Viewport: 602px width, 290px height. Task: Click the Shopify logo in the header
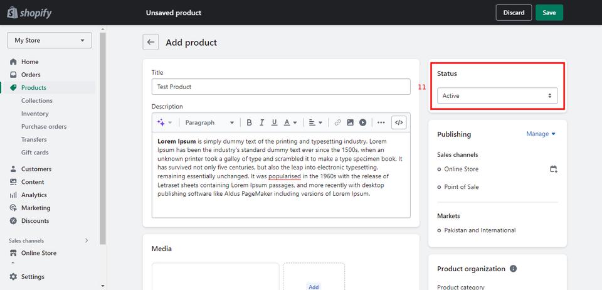29,13
